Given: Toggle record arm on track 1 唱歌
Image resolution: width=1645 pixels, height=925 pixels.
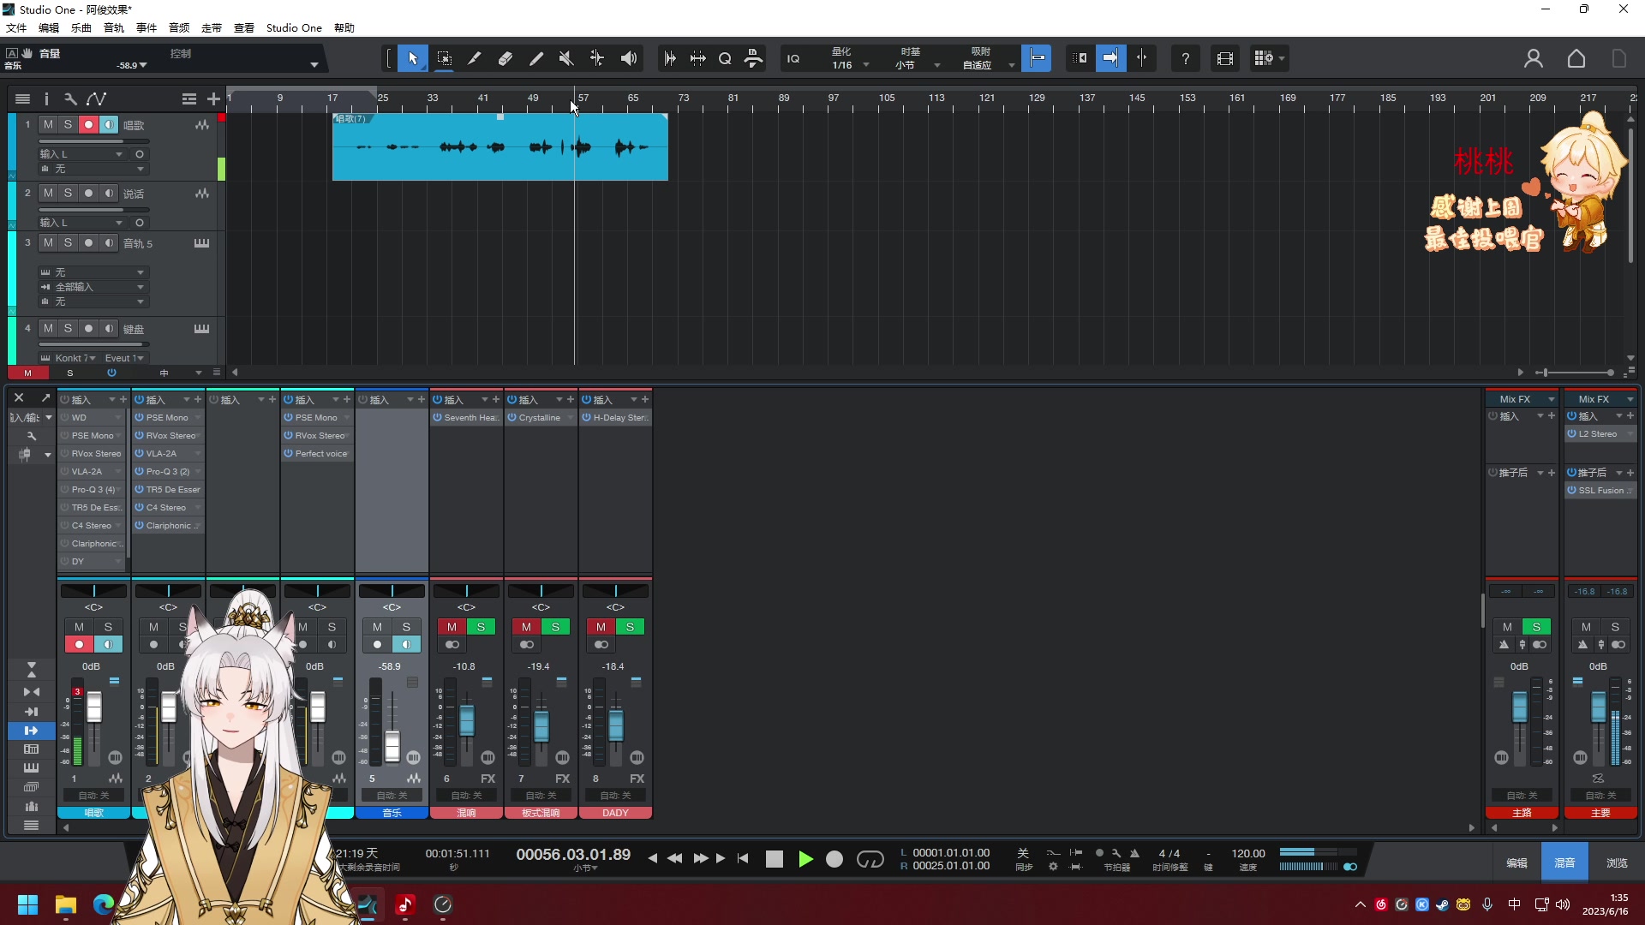Looking at the screenshot, I should click(88, 125).
